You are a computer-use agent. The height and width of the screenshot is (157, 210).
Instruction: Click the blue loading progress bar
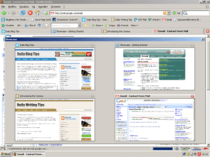point(163,149)
